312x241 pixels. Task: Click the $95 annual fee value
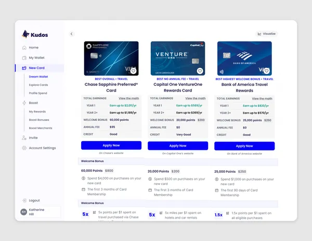(112, 127)
